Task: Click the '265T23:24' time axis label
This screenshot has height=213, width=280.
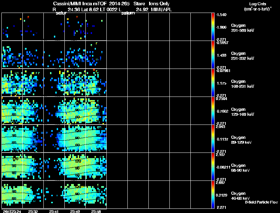Action: 12,211
